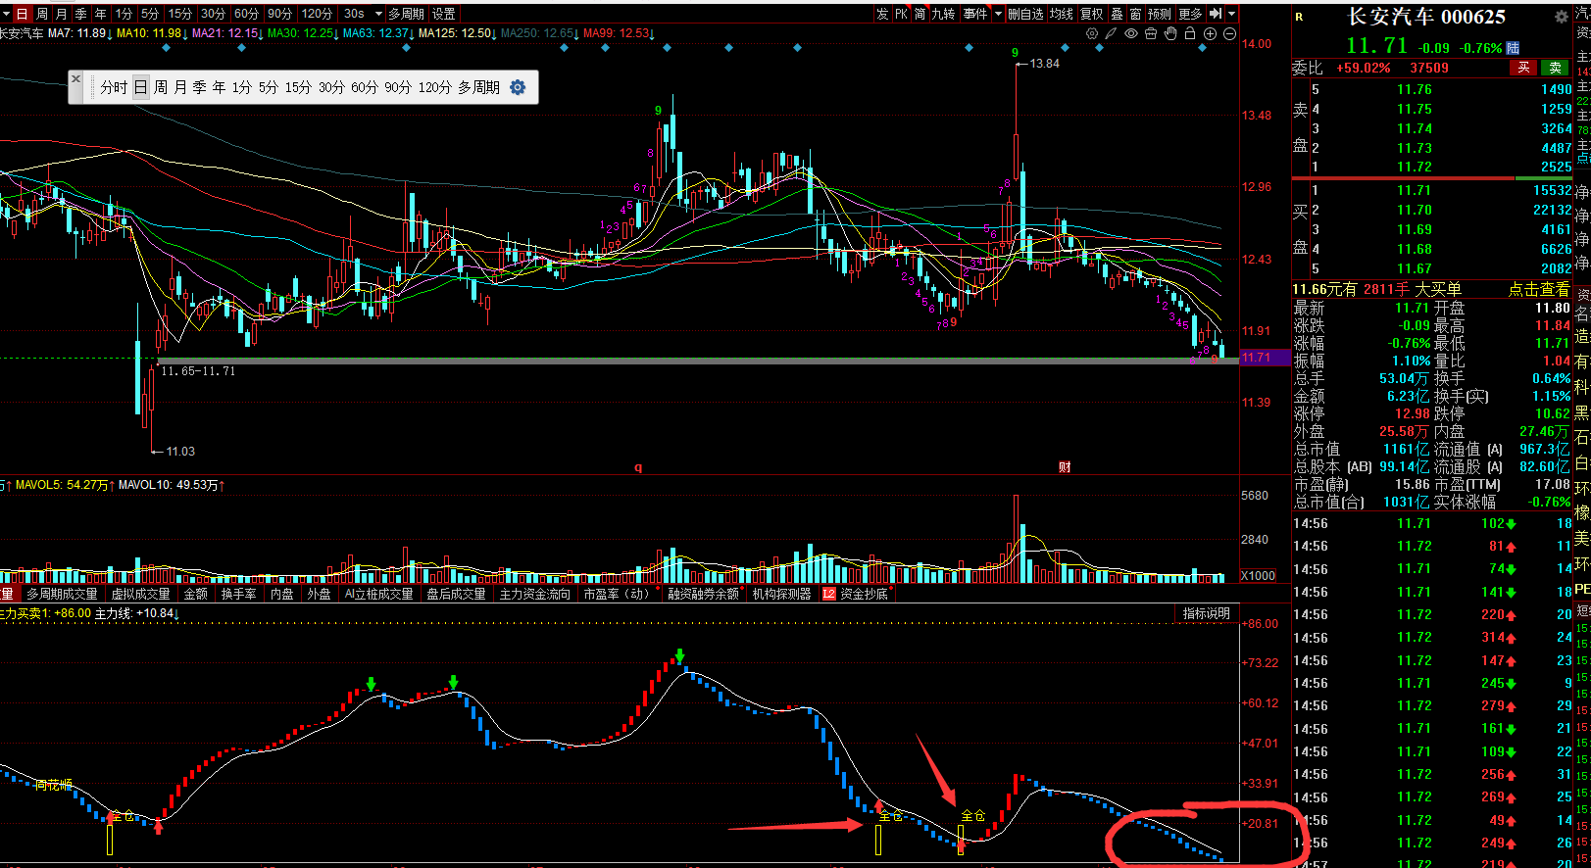Select 资金抄底 indicator tab
1591x868 pixels.
click(864, 594)
